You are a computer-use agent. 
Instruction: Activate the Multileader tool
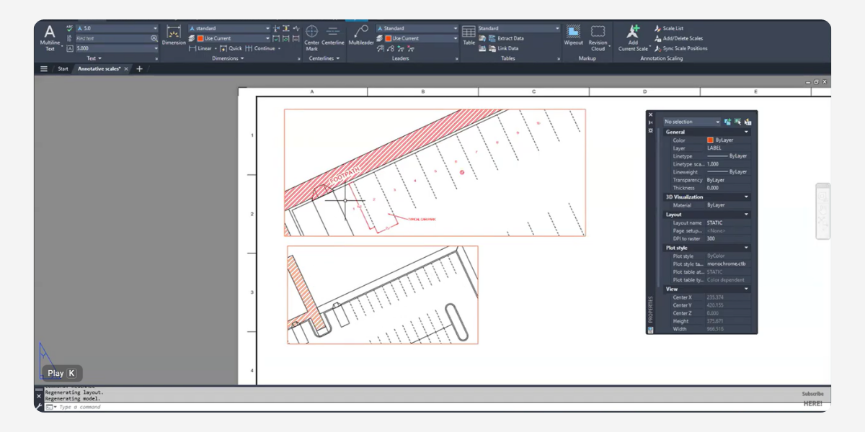360,35
